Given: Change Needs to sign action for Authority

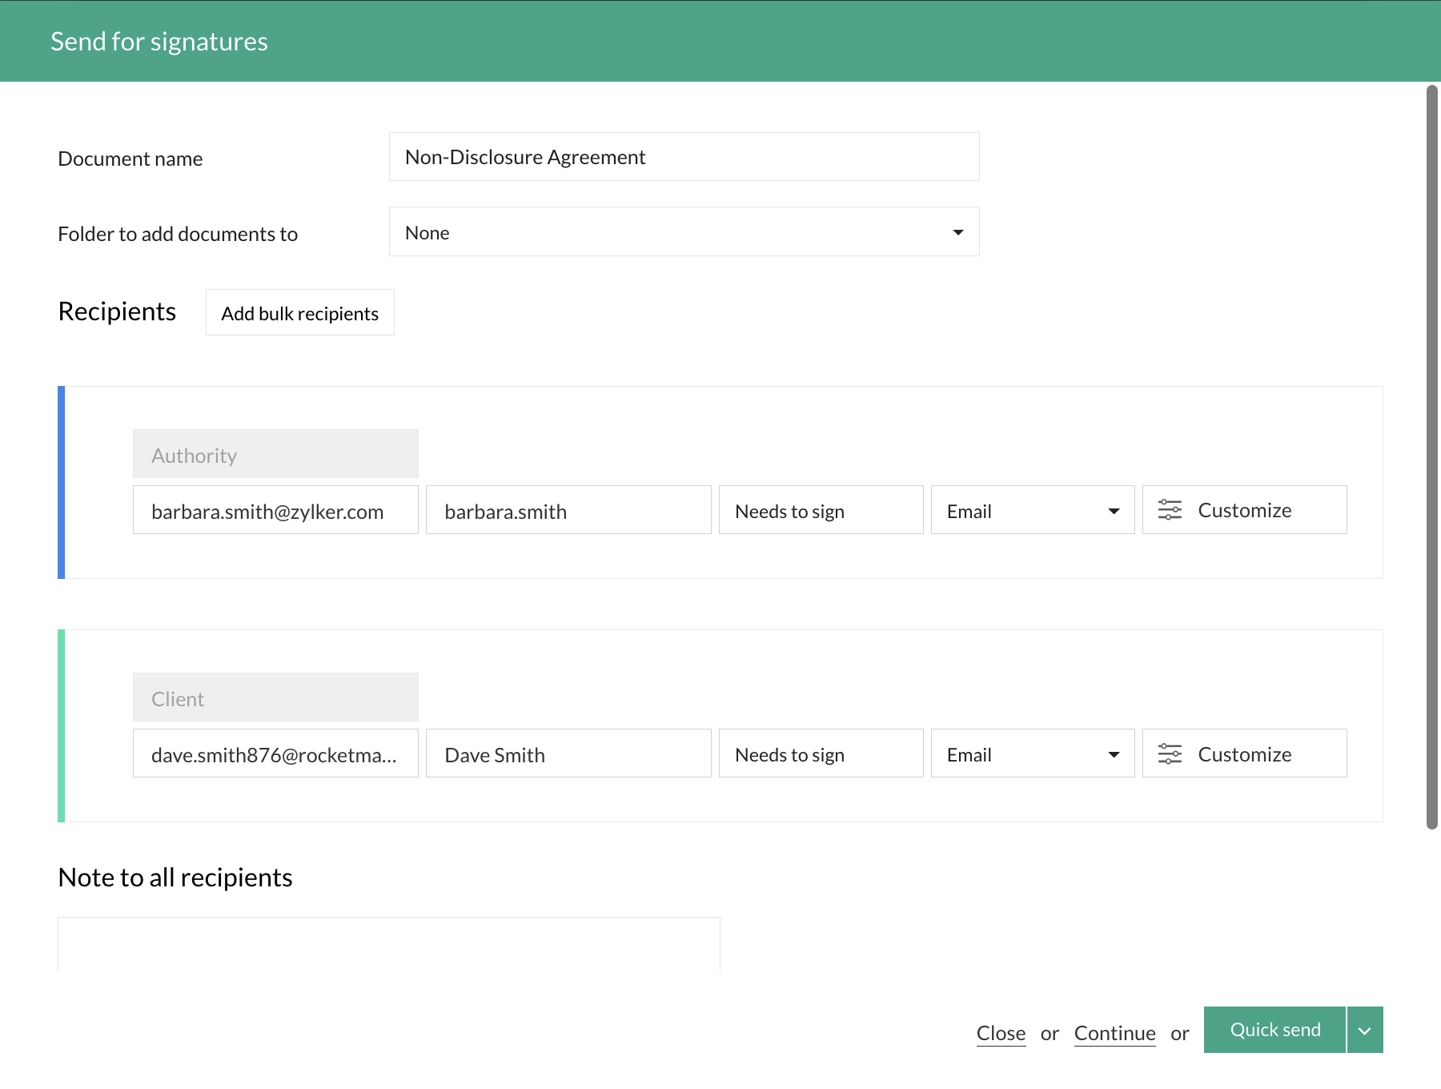Looking at the screenshot, I should [x=821, y=511].
